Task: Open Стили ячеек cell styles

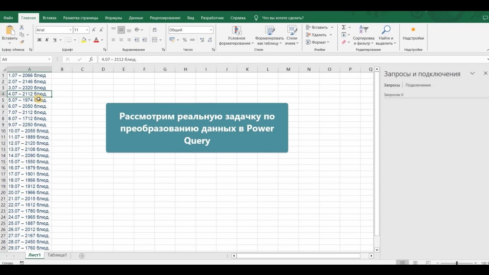Action: [292, 36]
